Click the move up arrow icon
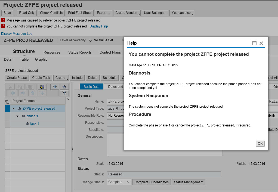 click(x=33, y=93)
